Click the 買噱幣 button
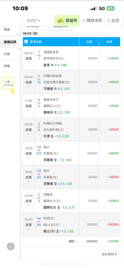The width and height of the screenshot is (124, 268). point(67,21)
